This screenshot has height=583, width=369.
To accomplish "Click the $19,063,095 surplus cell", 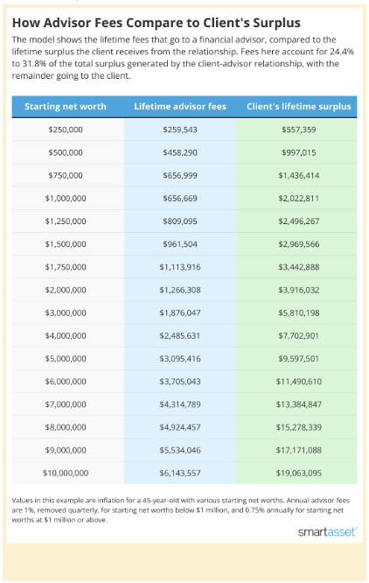I will click(x=298, y=474).
